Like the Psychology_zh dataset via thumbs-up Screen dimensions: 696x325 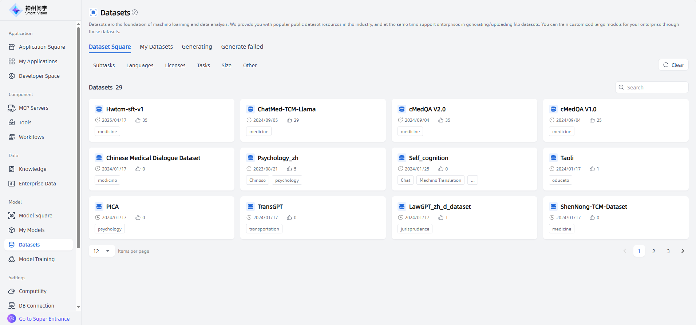pyautogui.click(x=289, y=169)
